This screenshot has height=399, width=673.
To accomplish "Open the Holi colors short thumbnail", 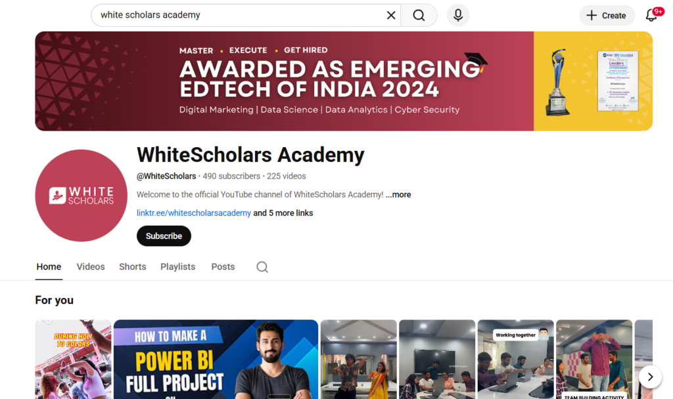I will 73,359.
